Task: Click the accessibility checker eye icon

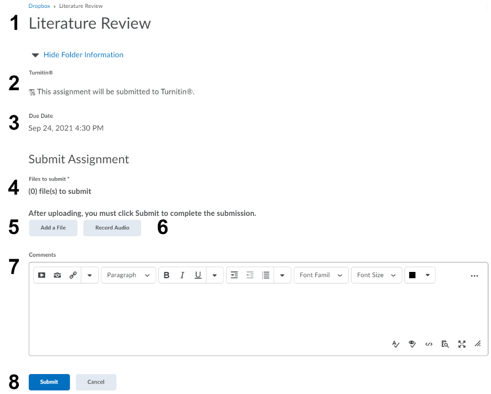Action: pos(412,344)
